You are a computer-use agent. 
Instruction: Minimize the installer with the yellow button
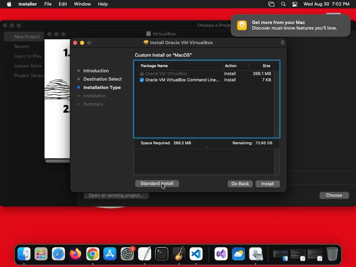pos(82,43)
